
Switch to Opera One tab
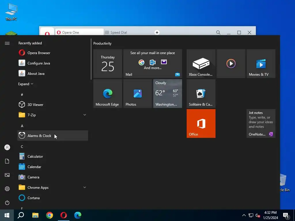pyautogui.click(x=79, y=32)
